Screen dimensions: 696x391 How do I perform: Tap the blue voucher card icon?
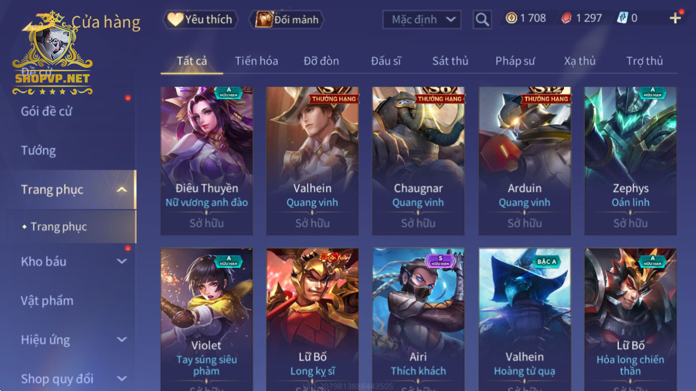click(622, 18)
